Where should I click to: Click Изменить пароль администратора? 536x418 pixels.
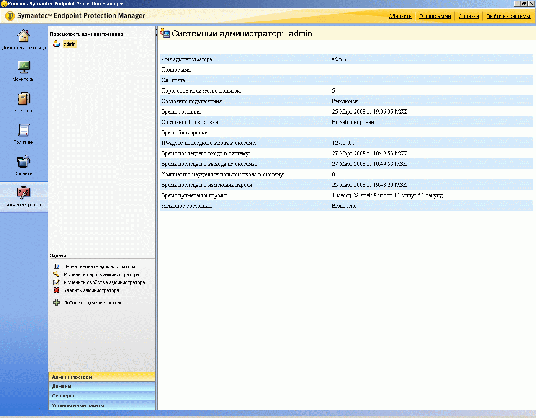(101, 274)
